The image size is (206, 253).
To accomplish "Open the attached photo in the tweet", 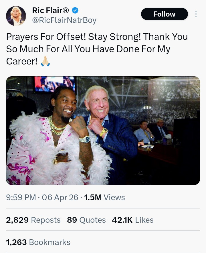I will [103, 130].
